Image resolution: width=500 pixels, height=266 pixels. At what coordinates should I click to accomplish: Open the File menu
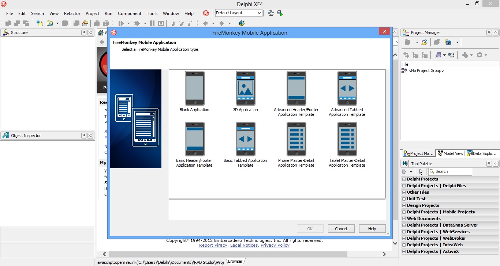pyautogui.click(x=10, y=14)
